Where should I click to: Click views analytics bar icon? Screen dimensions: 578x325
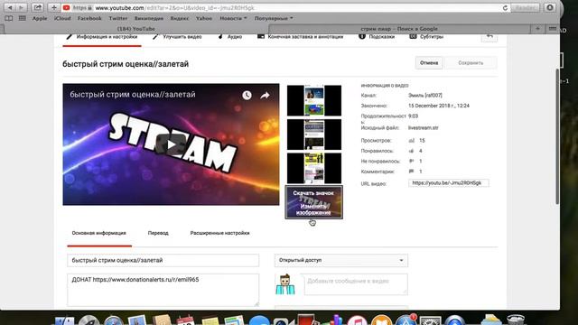point(412,141)
